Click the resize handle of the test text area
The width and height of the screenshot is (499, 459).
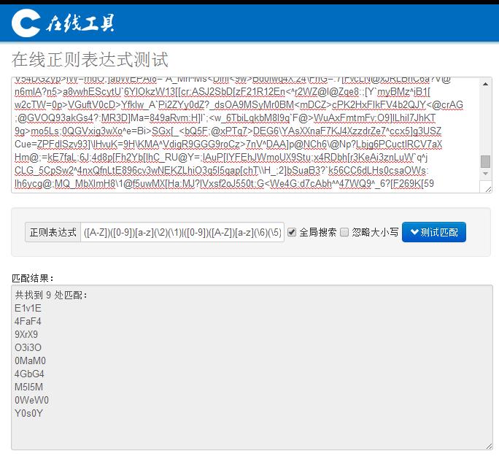pyautogui.click(x=489, y=190)
